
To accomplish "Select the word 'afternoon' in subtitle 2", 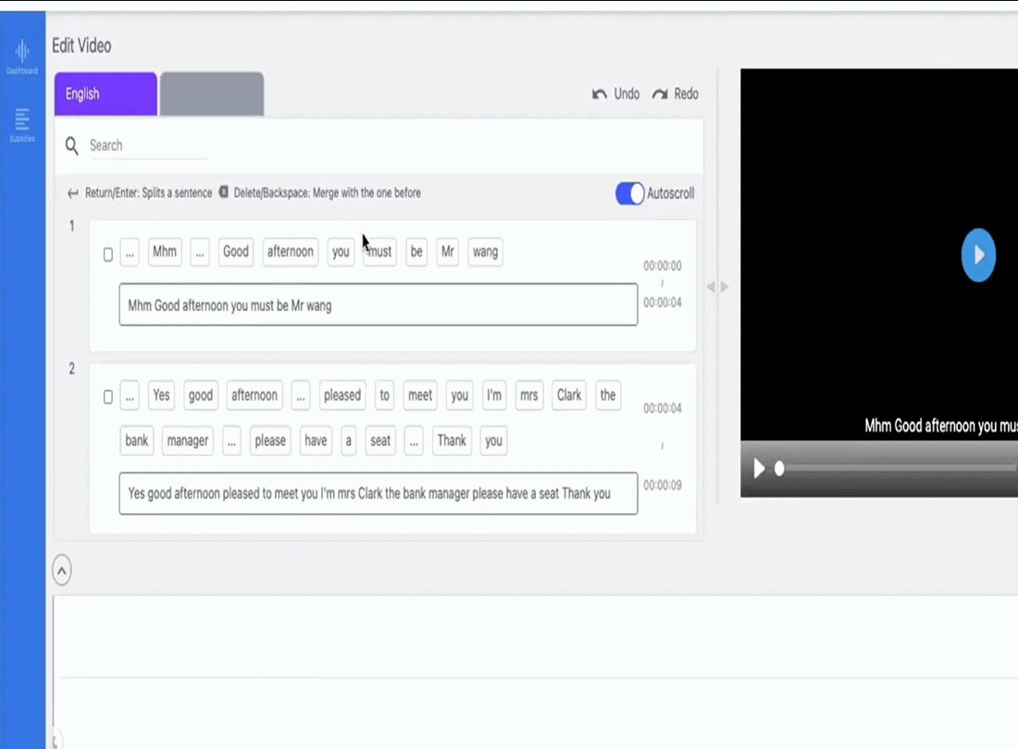I will point(254,395).
